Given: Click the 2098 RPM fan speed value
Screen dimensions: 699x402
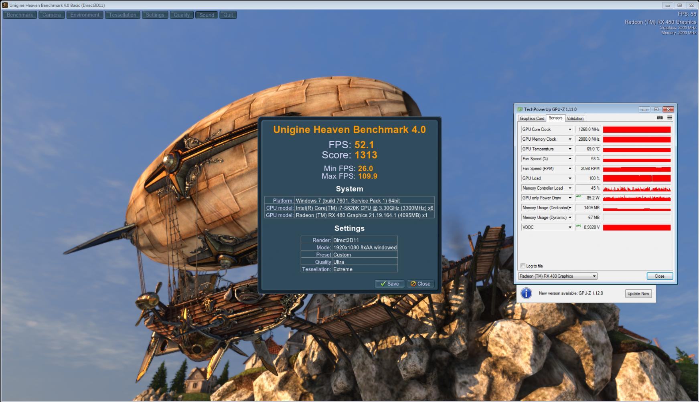Looking at the screenshot, I should coord(588,168).
